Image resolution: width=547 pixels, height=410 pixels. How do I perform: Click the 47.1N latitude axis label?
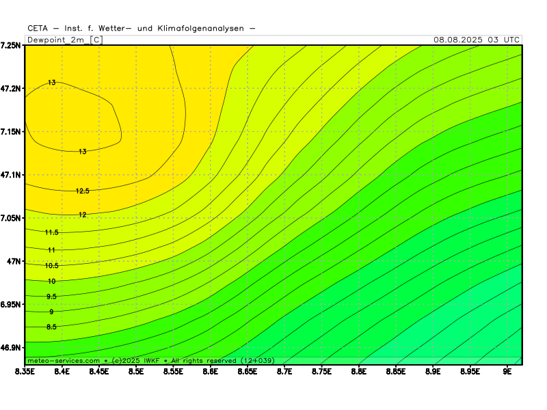(11, 175)
